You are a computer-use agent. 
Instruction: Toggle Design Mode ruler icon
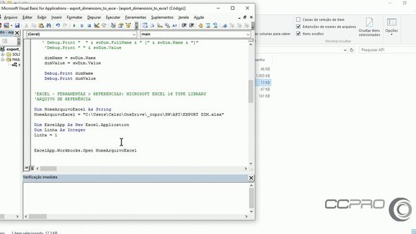pyautogui.click(x=97, y=25)
